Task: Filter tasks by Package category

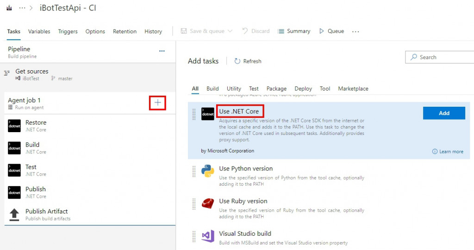Action: 276,89
